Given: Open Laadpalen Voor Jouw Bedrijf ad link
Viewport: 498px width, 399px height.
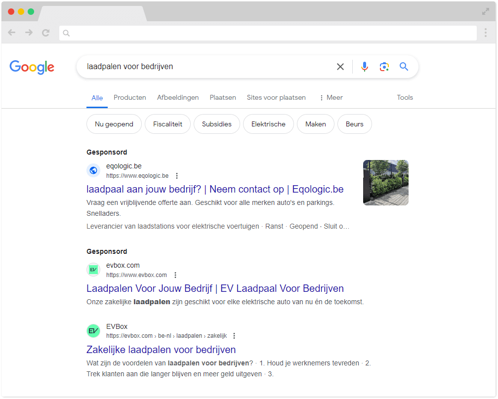Looking at the screenshot, I should 215,288.
